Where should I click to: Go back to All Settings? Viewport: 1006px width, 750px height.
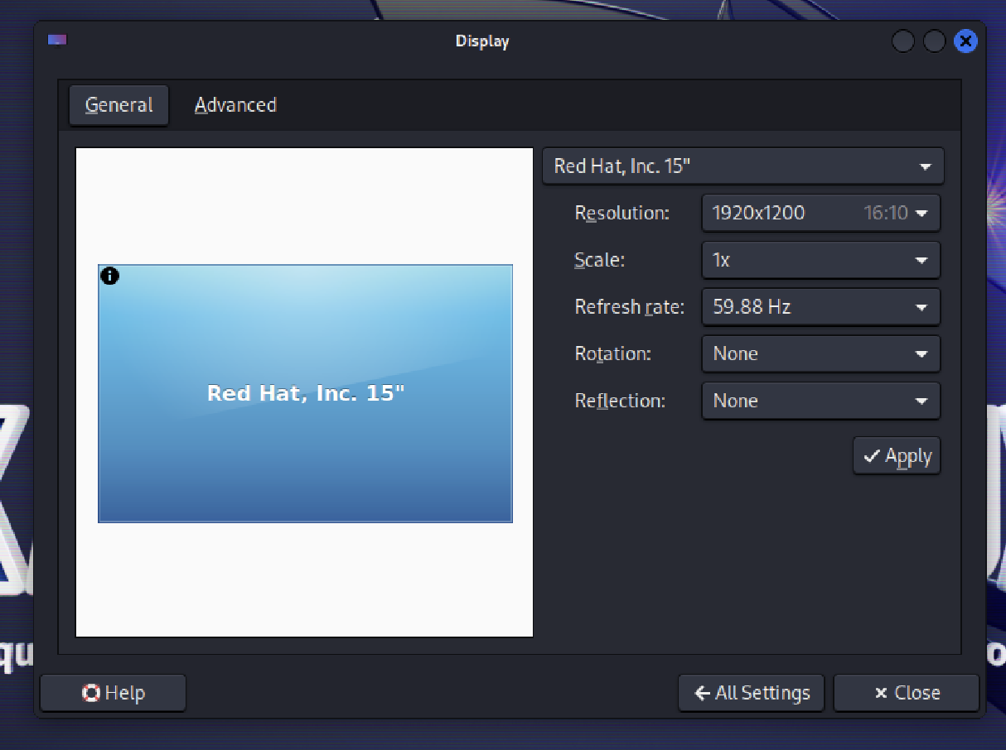click(751, 693)
